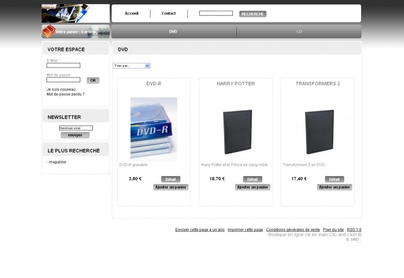This screenshot has height=278, width=404.
Task: Open the HARRY POTTER product title
Action: (x=236, y=84)
